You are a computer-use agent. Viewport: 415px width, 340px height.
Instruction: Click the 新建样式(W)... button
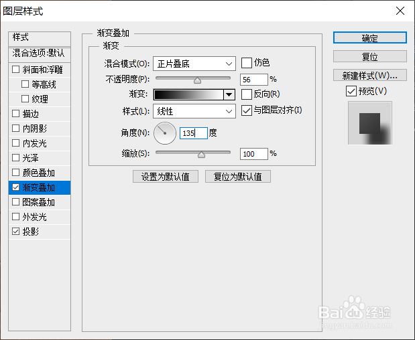click(x=369, y=75)
